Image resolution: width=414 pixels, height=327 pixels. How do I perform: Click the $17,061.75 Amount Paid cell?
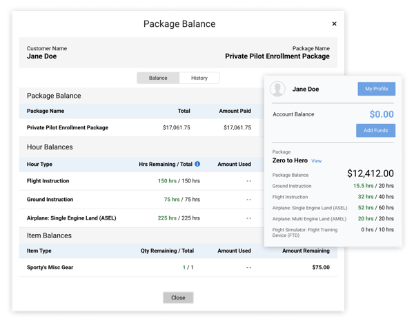point(237,127)
